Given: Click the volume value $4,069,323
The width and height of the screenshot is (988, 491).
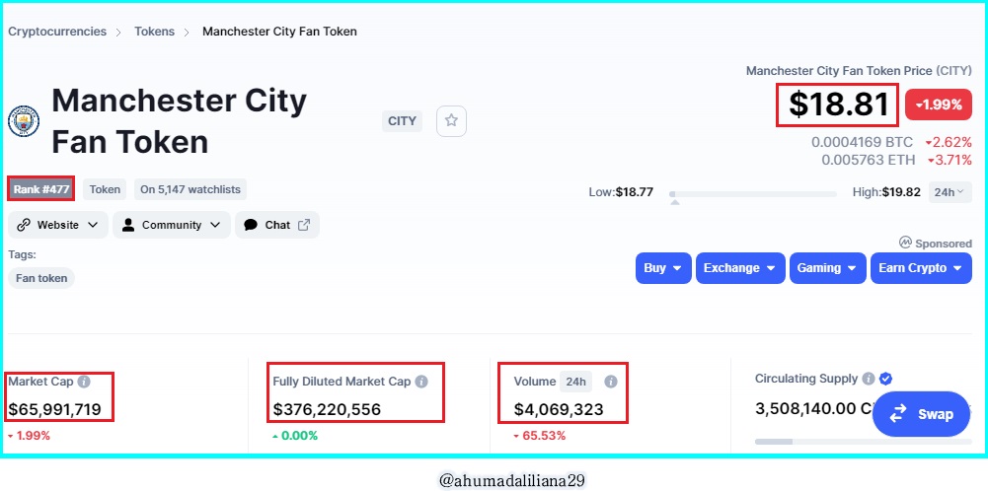Looking at the screenshot, I should (559, 410).
